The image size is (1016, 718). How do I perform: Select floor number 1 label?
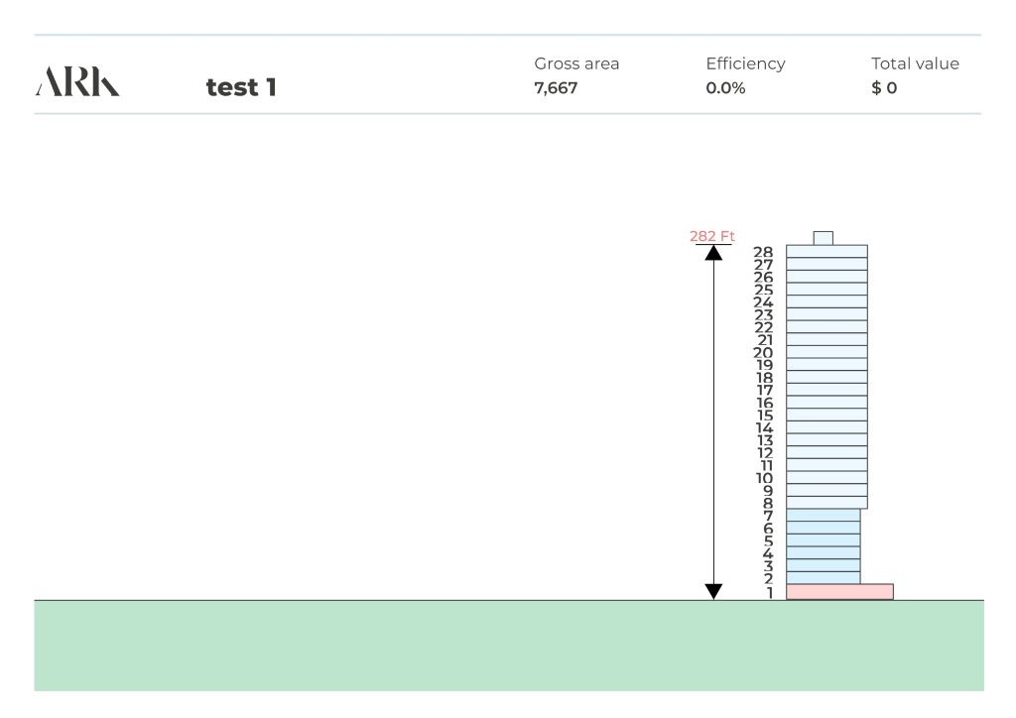coord(769,593)
